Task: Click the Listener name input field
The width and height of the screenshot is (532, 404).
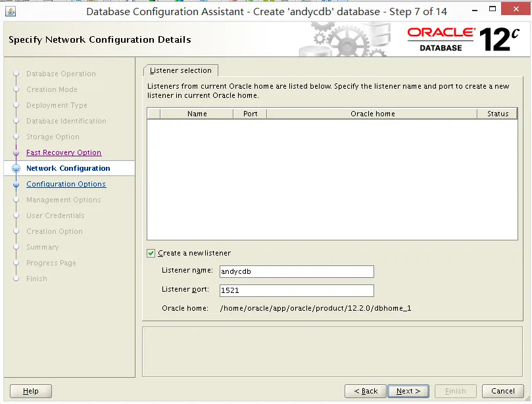Action: 297,271
